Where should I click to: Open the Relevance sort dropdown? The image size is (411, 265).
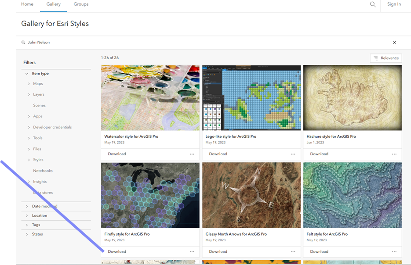[x=386, y=58]
